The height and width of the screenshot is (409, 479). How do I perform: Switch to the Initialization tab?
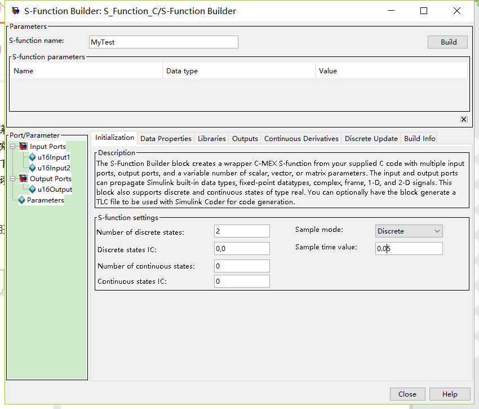(x=114, y=138)
